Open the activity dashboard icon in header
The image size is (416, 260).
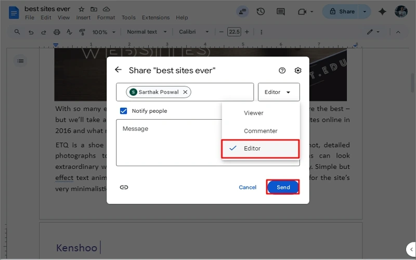point(242,11)
